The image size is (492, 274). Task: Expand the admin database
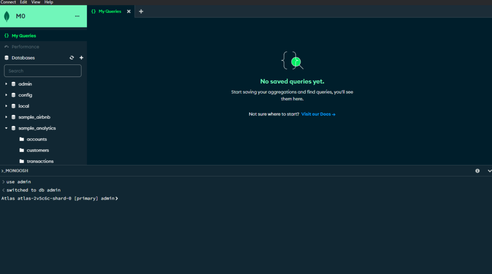tap(6, 84)
